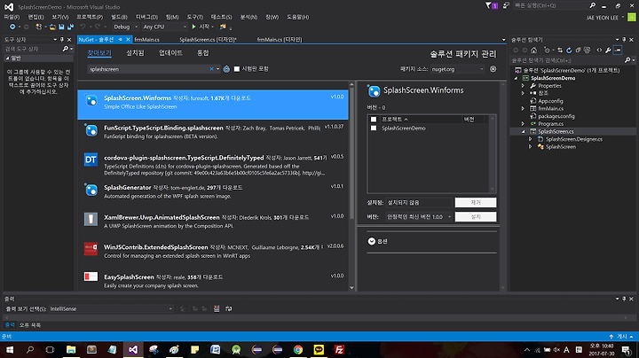639x358 pixels.
Task: Click the Navigate Backward toolbar icon
Action: 12,27
